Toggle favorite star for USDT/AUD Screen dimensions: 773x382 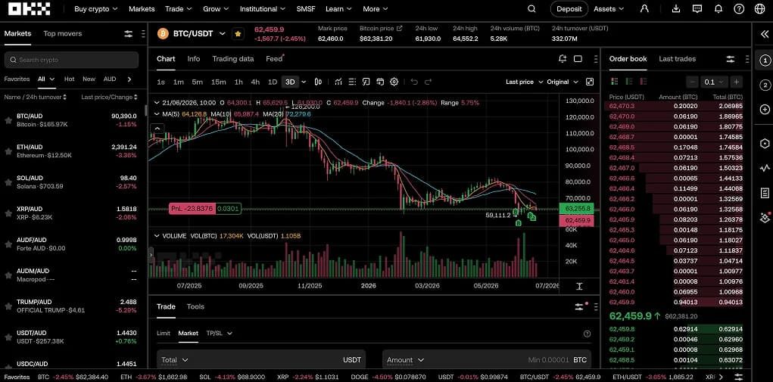8,337
